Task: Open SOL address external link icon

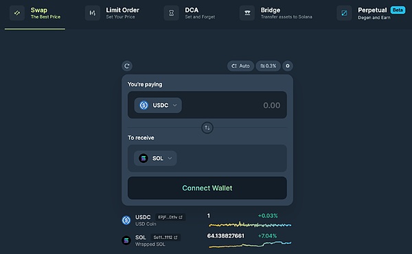Action: [176, 238]
